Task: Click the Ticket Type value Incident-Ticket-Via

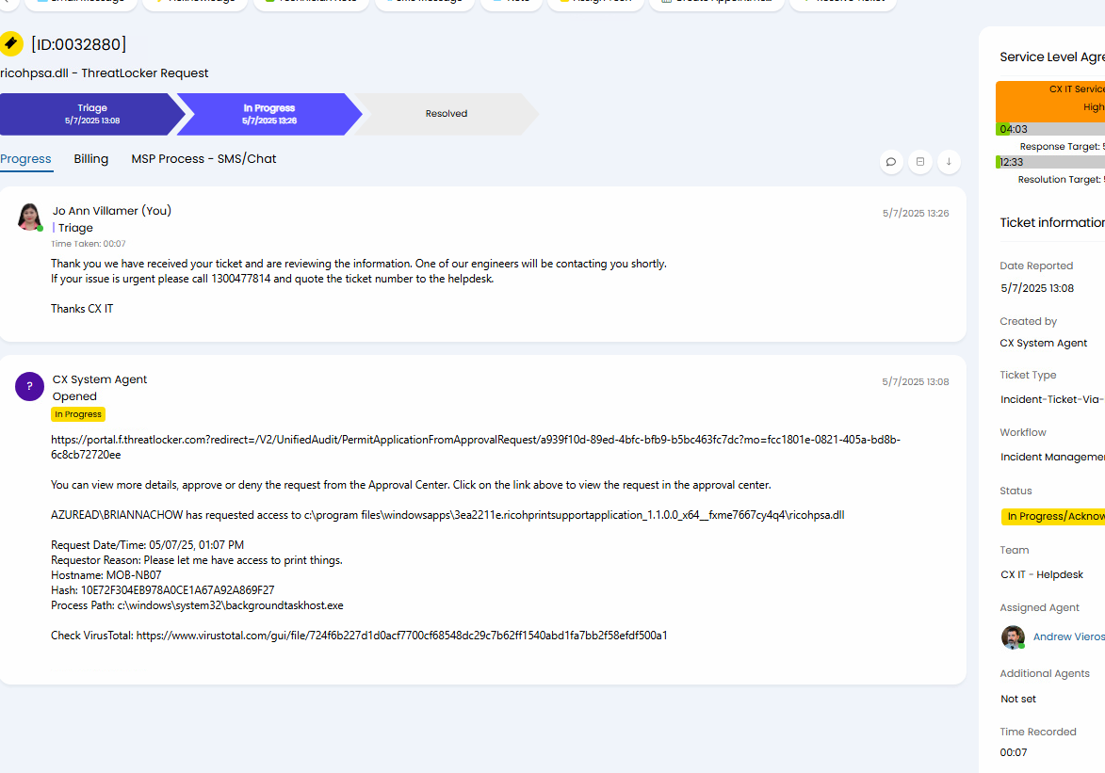Action: [x=1052, y=399]
